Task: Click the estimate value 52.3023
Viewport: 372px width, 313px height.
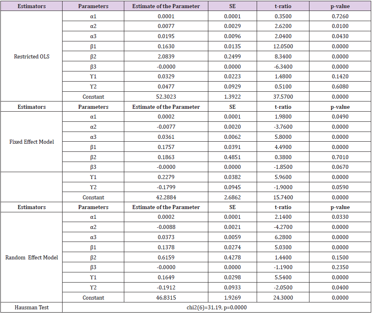Action: (166, 97)
